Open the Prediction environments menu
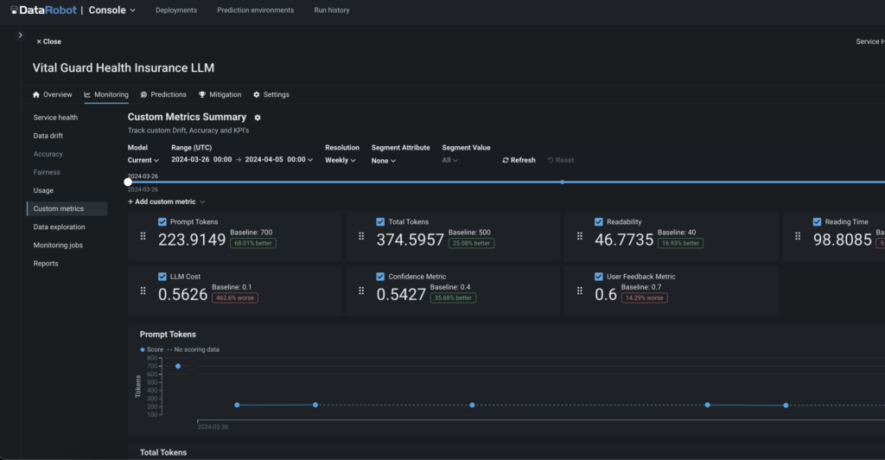Screen dimensions: 885x460 255,10
